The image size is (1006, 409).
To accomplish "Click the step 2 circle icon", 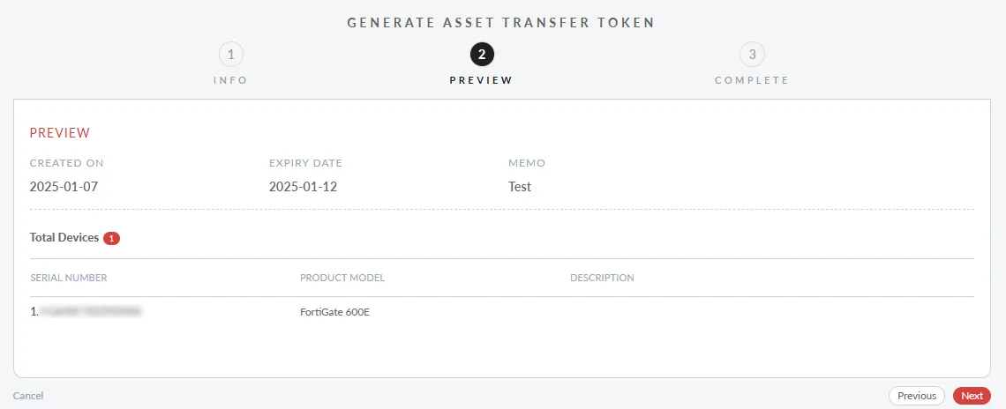I will tap(482, 55).
